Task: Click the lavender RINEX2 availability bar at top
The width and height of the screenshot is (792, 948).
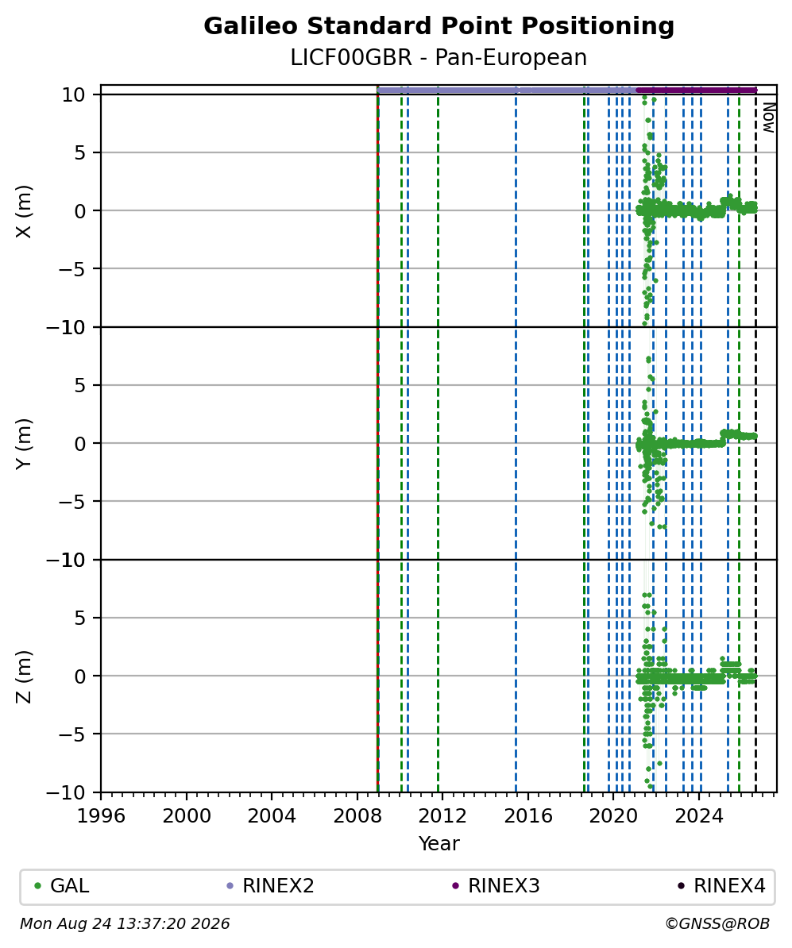Action: [x=507, y=90]
